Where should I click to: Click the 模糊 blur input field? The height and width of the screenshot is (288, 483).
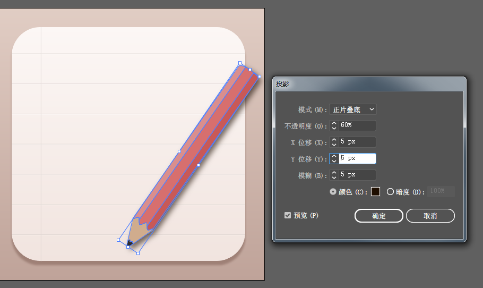[x=357, y=175]
